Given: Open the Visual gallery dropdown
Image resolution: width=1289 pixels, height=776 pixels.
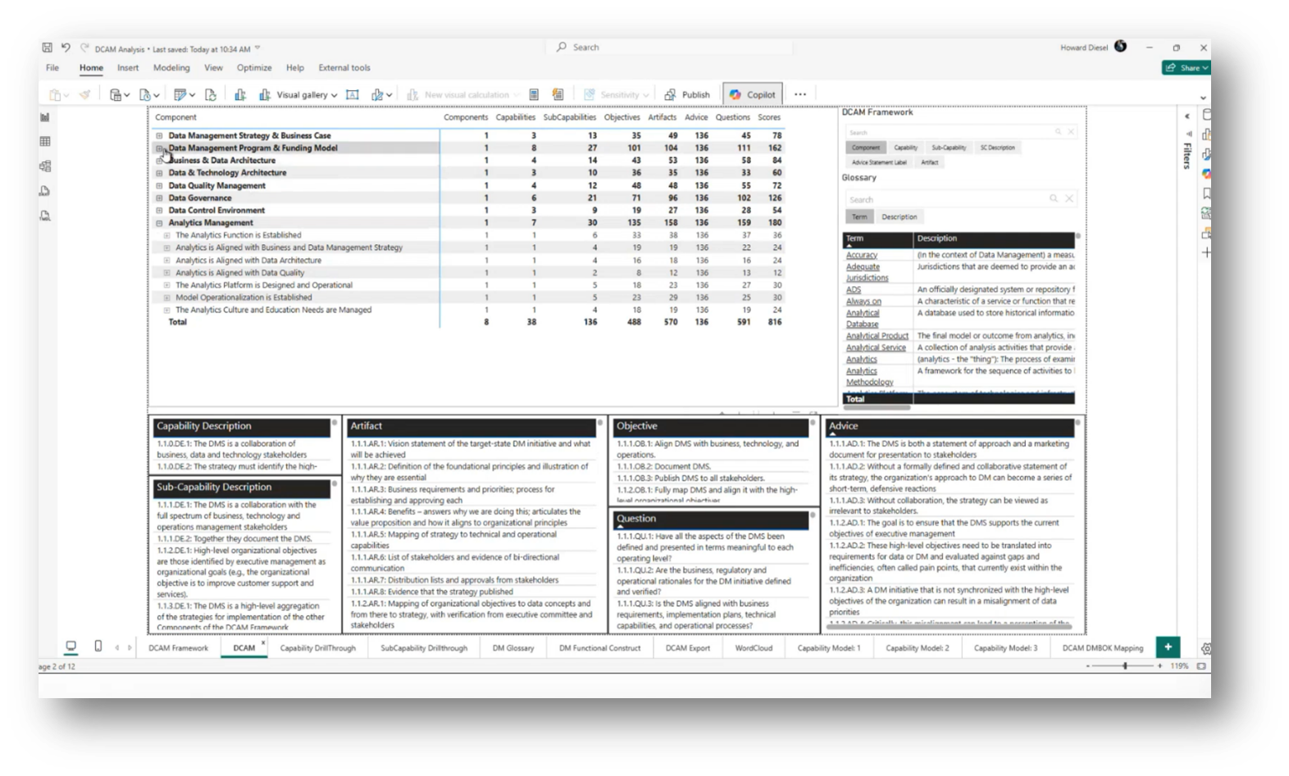Looking at the screenshot, I should pos(298,95).
